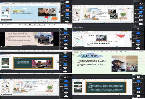Click the orange icon in the light-blue slide's participant list
145x99 pixels.
coord(62,15)
